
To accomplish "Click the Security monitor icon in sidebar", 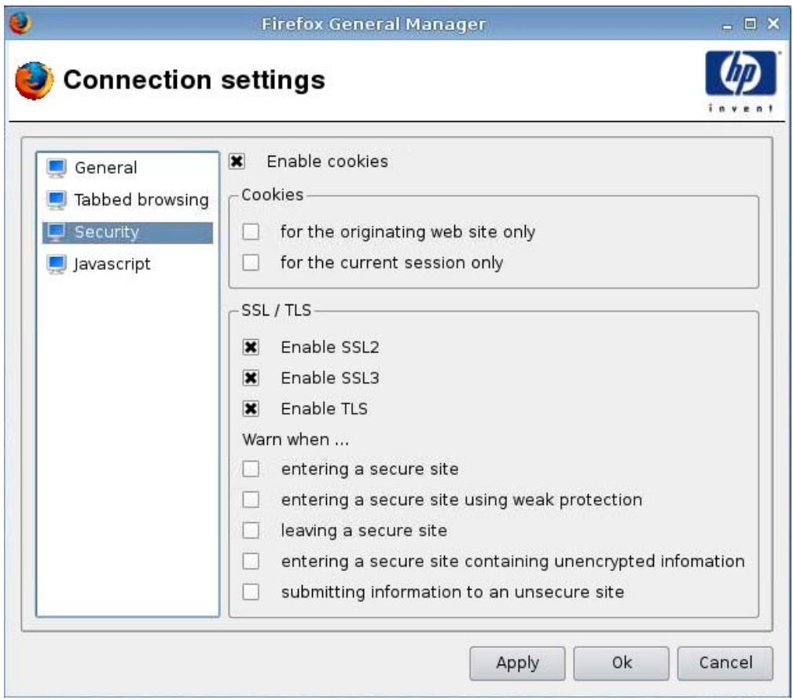I will [56, 232].
